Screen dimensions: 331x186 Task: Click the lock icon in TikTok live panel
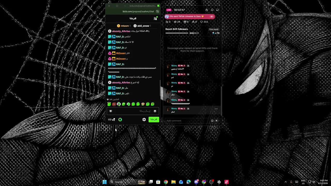point(207,10)
